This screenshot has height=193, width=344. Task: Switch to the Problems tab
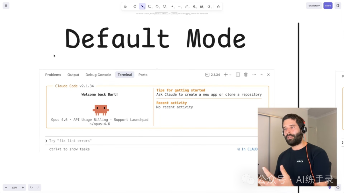click(53, 75)
